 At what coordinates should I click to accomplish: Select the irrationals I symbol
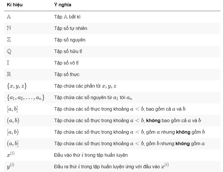(x=8, y=63)
